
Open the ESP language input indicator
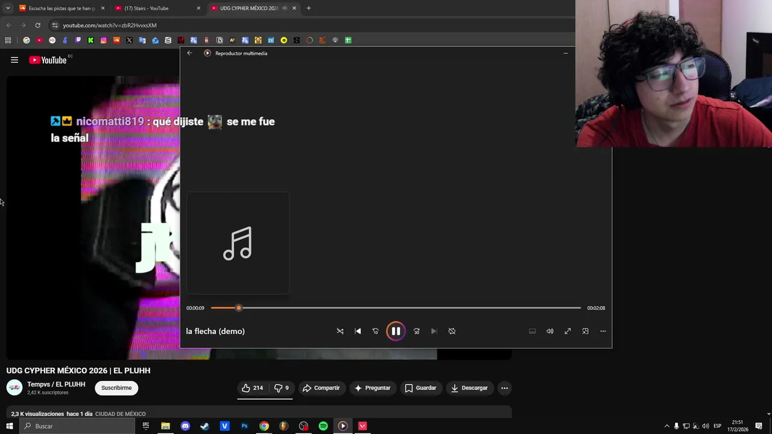point(717,426)
